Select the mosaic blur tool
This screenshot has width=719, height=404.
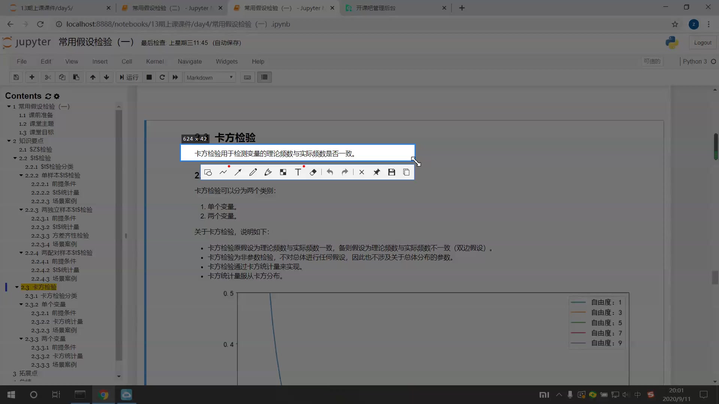(x=283, y=172)
